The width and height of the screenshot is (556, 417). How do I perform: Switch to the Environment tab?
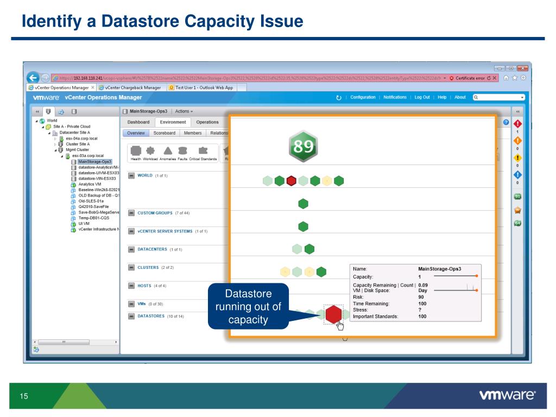173,122
